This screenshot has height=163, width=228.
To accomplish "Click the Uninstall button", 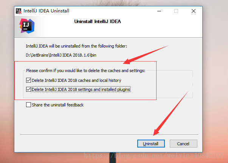I will (x=151, y=143).
